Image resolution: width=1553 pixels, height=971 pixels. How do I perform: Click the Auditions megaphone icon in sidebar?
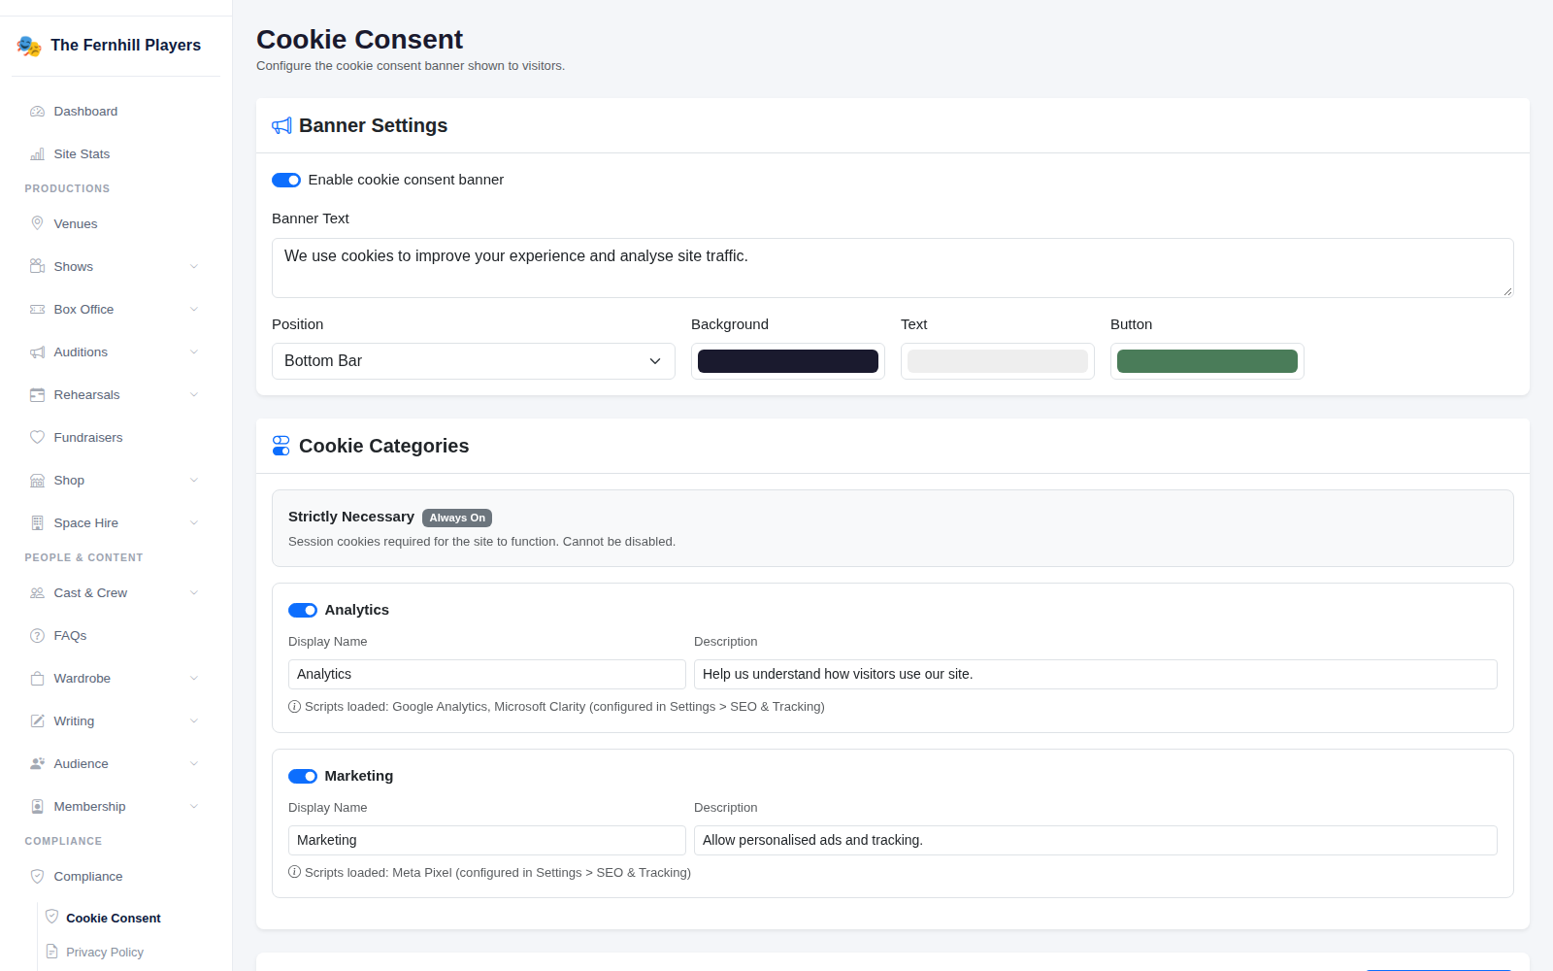(x=37, y=352)
